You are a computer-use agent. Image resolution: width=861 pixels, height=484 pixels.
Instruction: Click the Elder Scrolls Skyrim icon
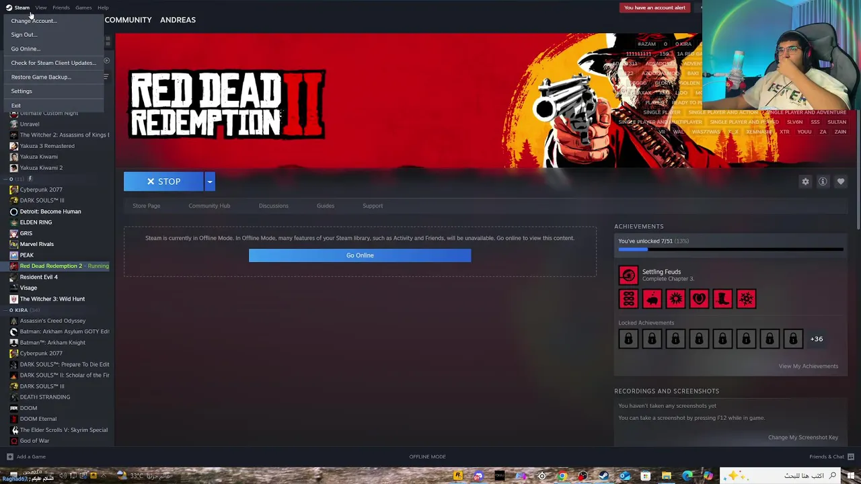tap(13, 430)
